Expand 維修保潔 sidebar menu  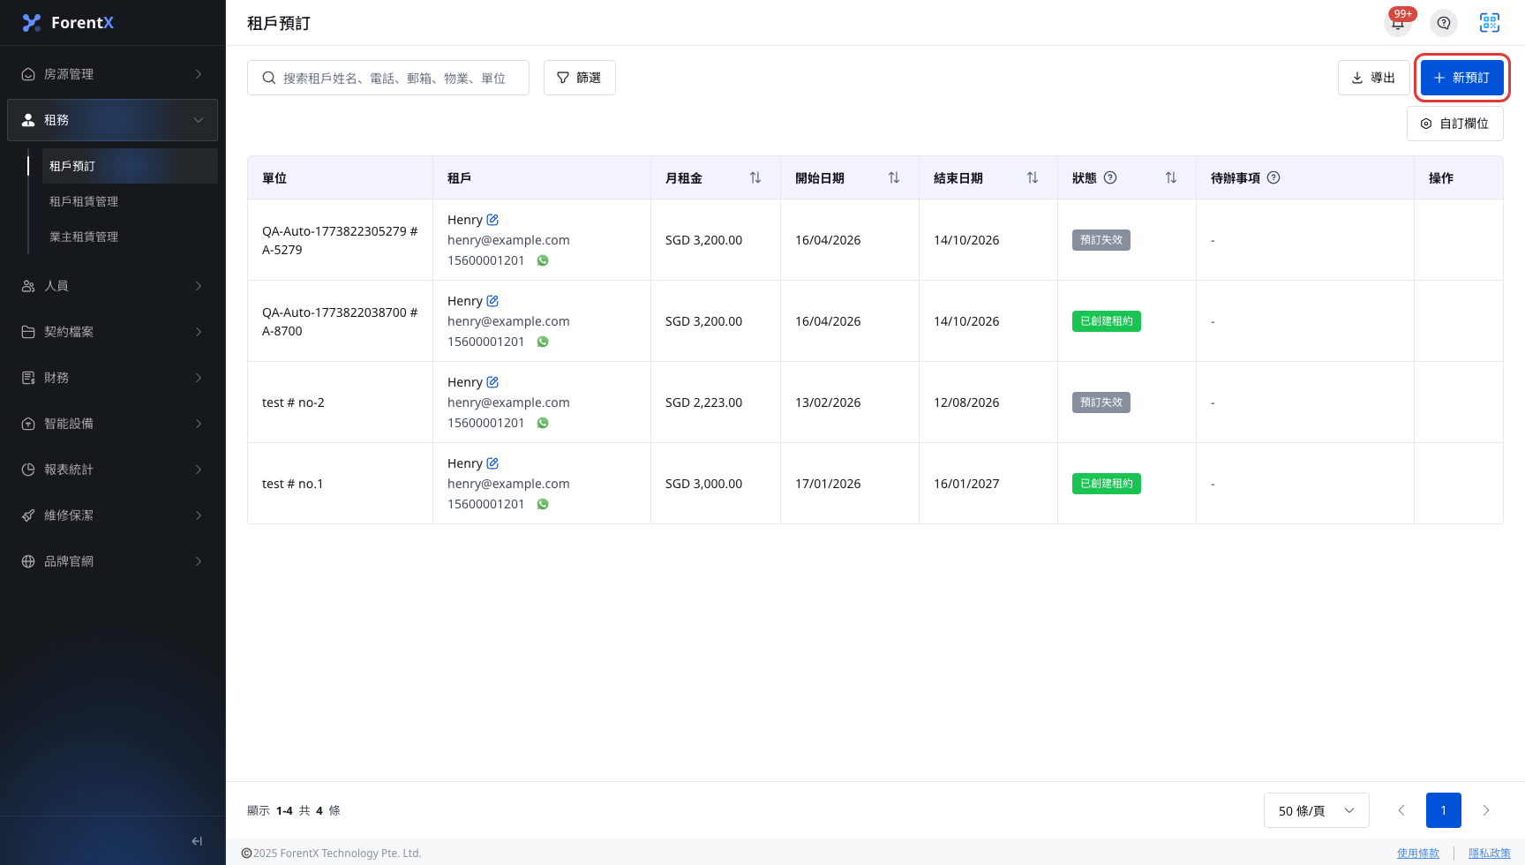(x=112, y=515)
